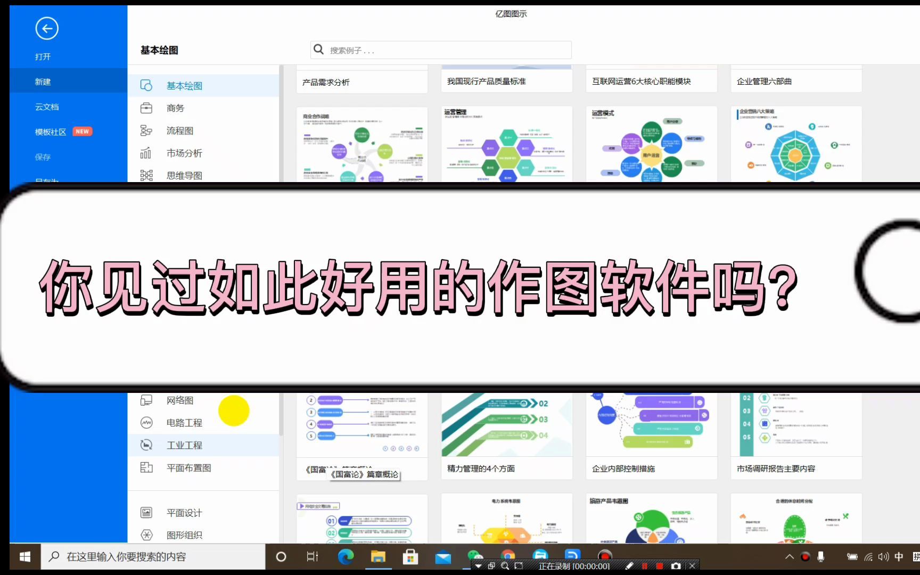The width and height of the screenshot is (920, 575).
Task: Select the 平面布置图 category icon
Action: [x=146, y=467]
